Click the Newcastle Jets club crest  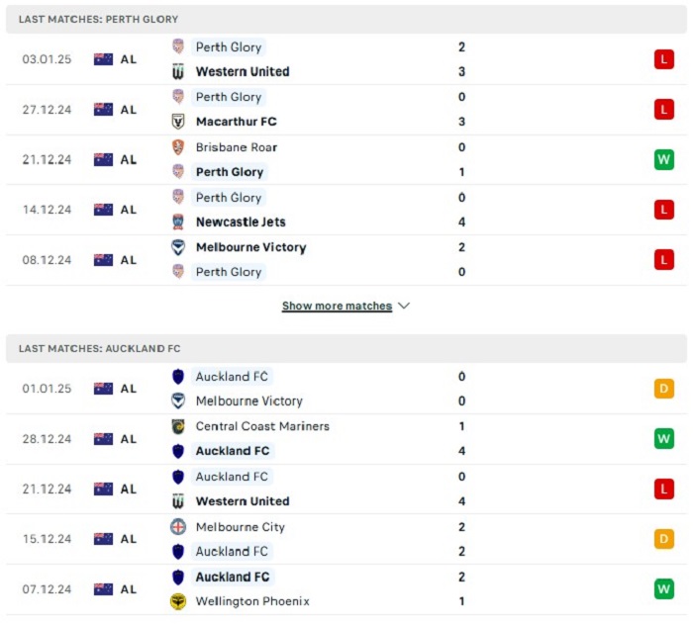point(178,222)
